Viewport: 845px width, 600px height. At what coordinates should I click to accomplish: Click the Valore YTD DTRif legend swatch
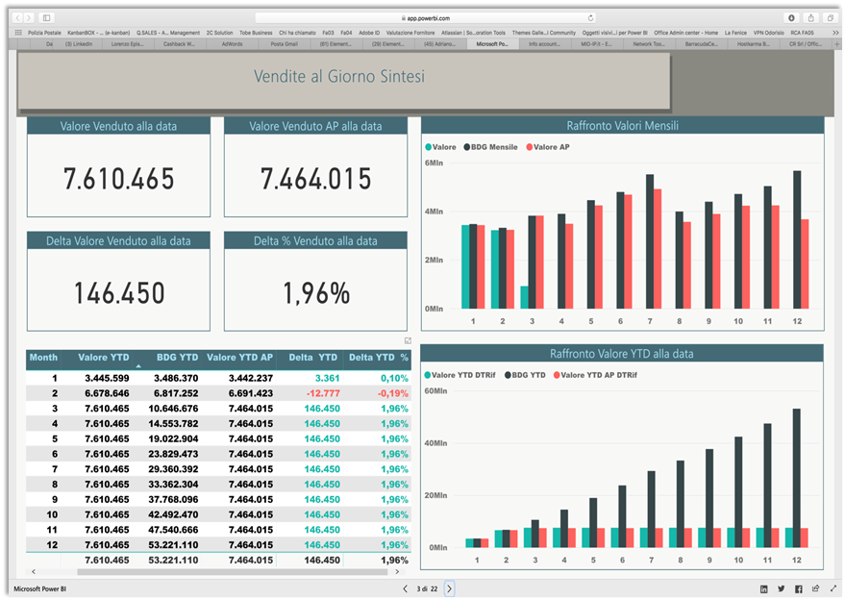tap(428, 375)
